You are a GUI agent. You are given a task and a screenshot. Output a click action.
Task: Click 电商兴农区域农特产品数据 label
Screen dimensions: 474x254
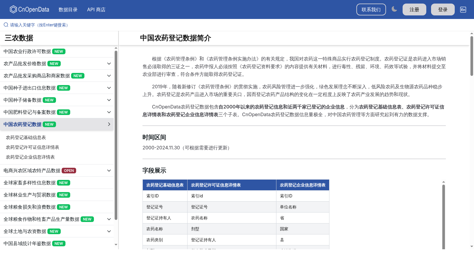[x=32, y=171]
